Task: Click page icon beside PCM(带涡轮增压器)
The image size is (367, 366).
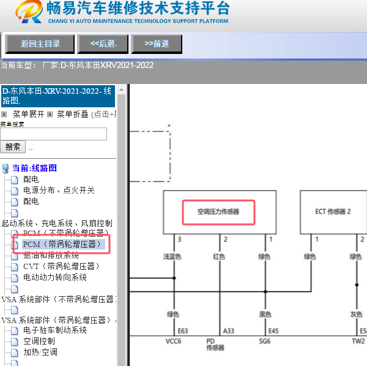Action: (x=15, y=245)
